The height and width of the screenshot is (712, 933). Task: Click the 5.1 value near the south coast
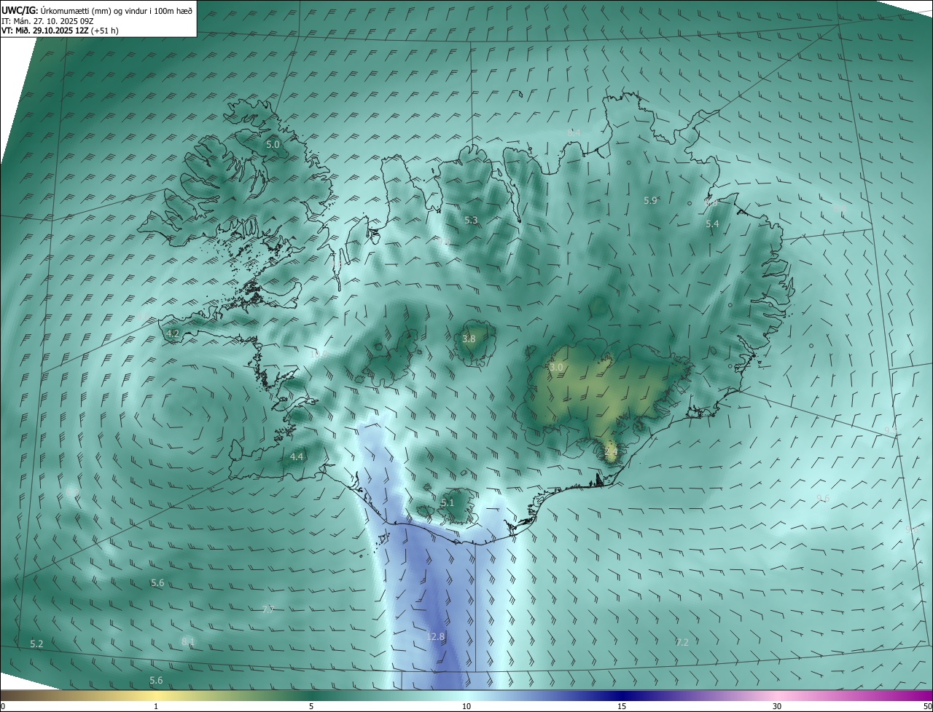pos(447,502)
